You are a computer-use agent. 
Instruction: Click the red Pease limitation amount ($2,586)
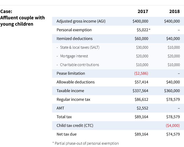coord(141,73)
